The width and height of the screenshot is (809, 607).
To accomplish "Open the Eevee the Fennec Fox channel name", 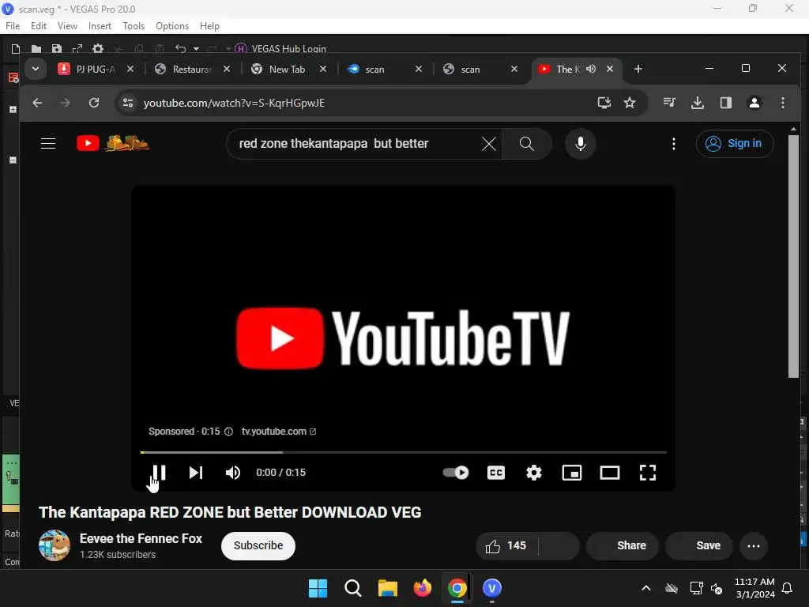I will coord(141,538).
